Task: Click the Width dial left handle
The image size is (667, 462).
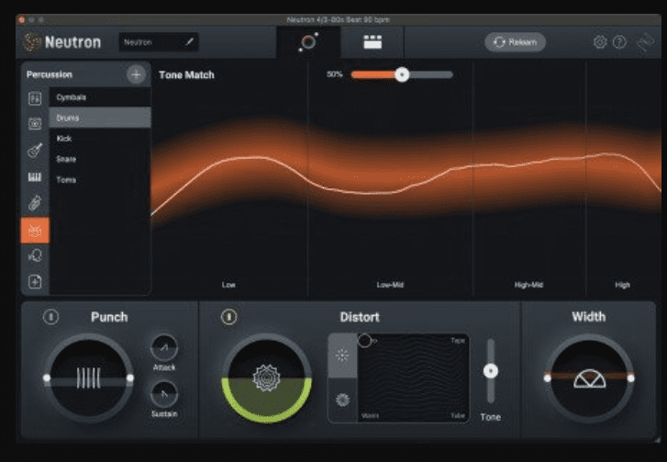Action: [x=548, y=378]
